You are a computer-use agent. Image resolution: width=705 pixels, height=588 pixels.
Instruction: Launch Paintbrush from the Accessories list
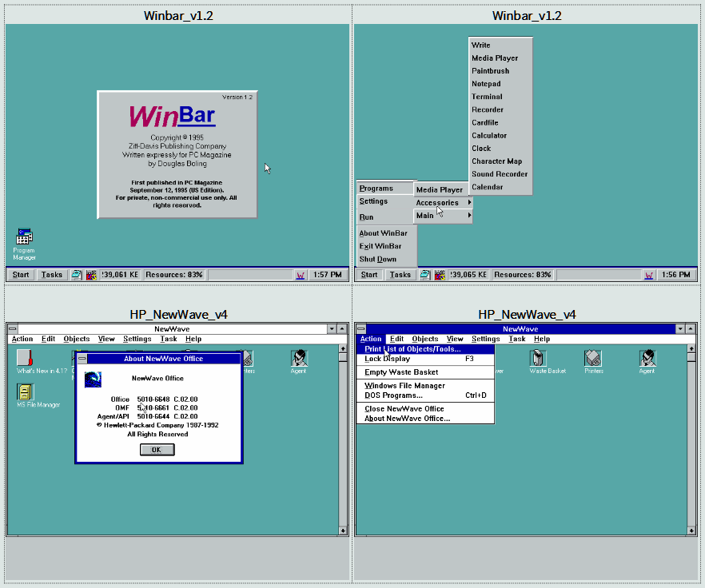pos(500,71)
